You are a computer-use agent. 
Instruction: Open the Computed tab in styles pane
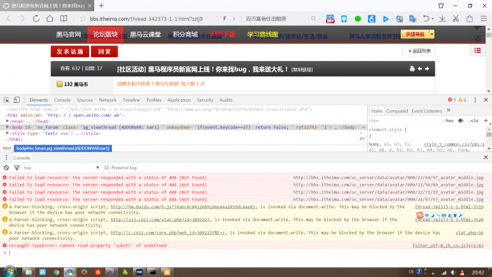[x=397, y=111]
